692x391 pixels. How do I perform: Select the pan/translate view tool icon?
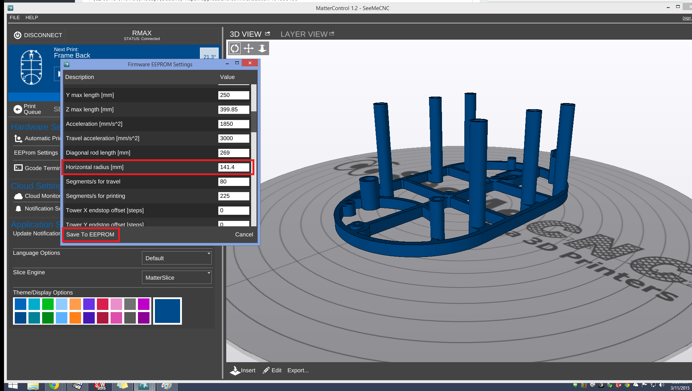[249, 48]
